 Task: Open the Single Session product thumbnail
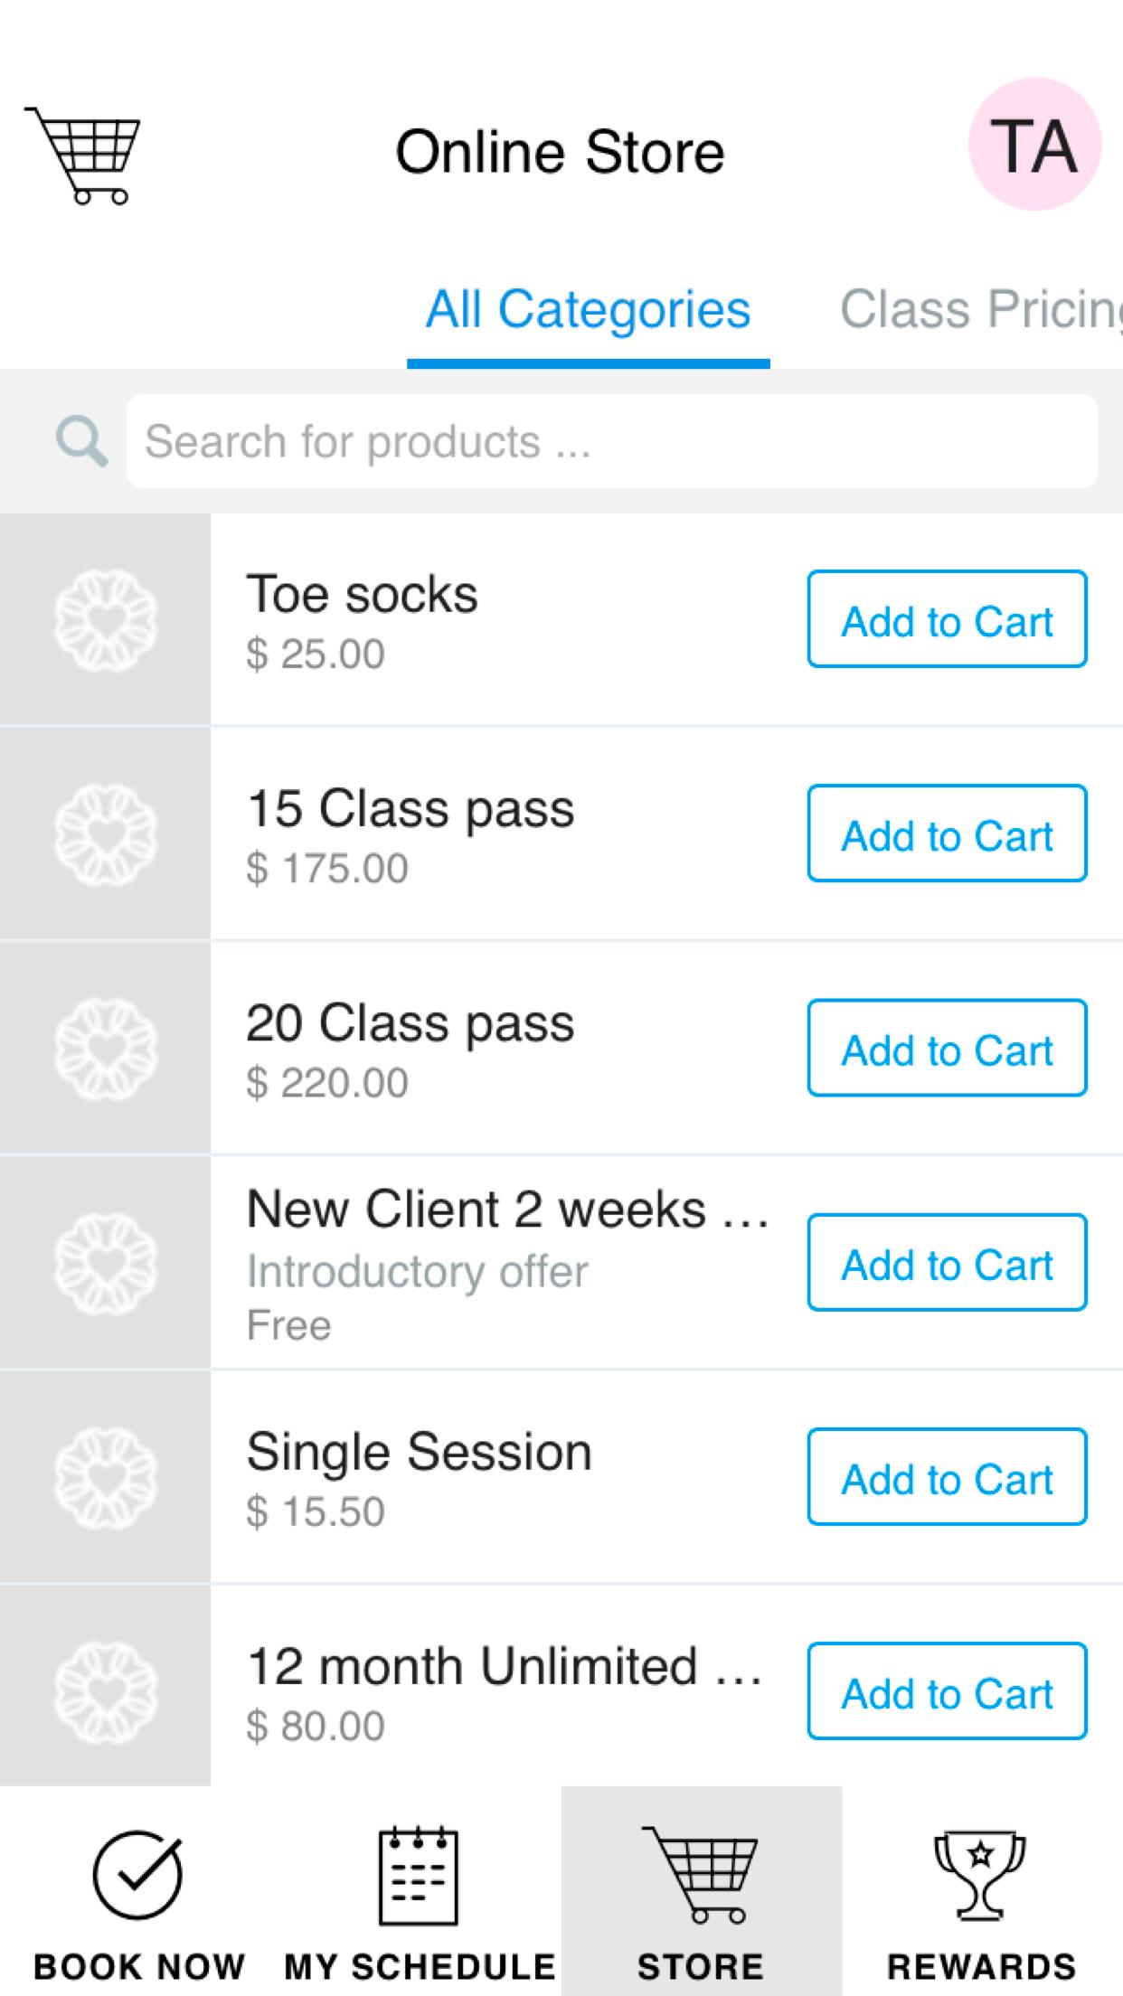[x=105, y=1476]
